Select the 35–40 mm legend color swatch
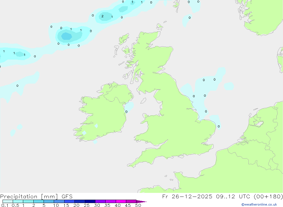 click(111, 201)
